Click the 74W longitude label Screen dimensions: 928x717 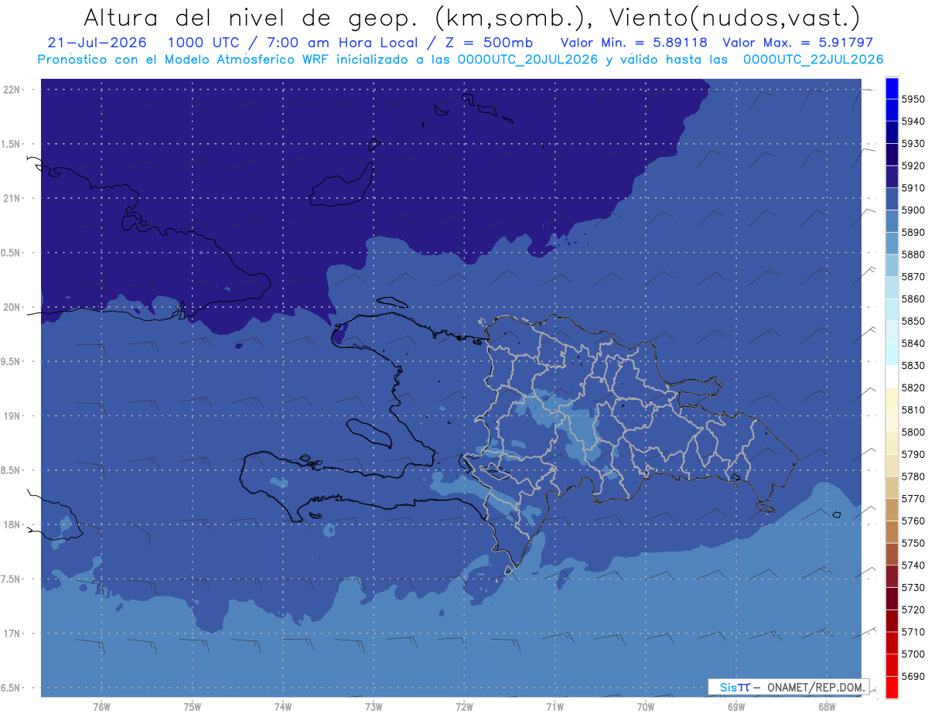283,707
